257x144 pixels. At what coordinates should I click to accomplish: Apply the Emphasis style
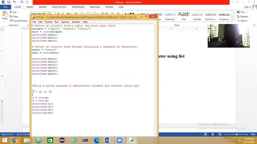[x=224, y=16]
